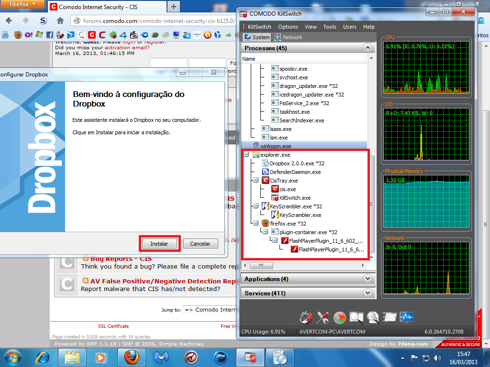Click the moving folder icon in KillSwitch
The height and width of the screenshot is (367, 490).
point(390,317)
